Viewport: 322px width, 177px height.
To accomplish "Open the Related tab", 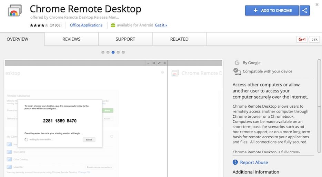I will point(179,39).
